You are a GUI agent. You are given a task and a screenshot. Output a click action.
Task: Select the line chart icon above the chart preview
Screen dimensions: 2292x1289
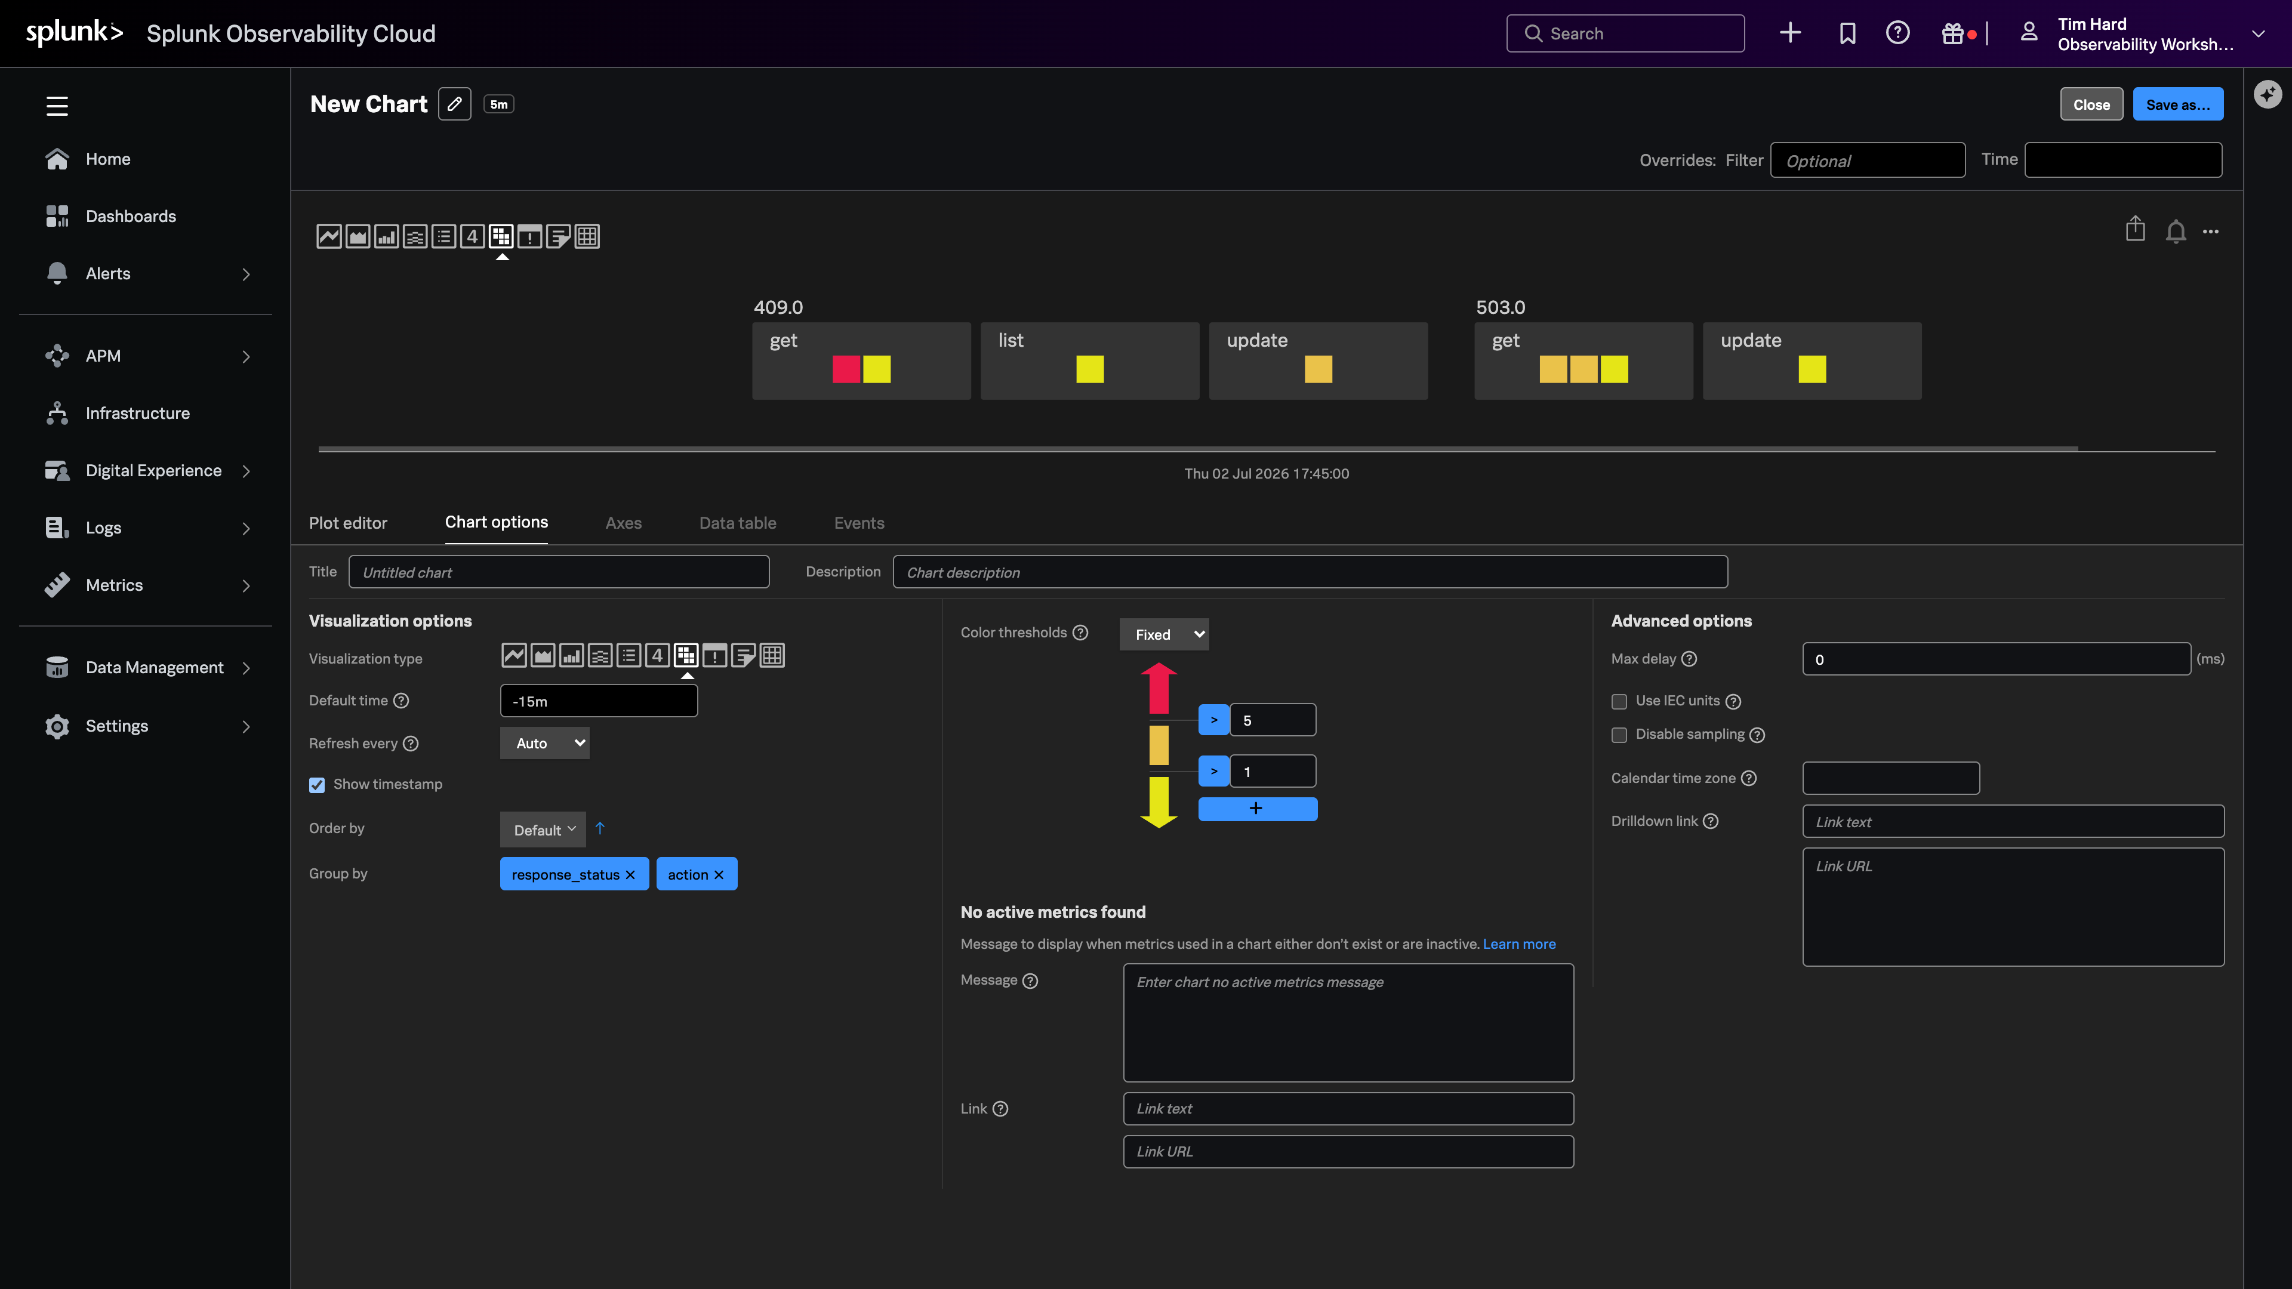[329, 236]
